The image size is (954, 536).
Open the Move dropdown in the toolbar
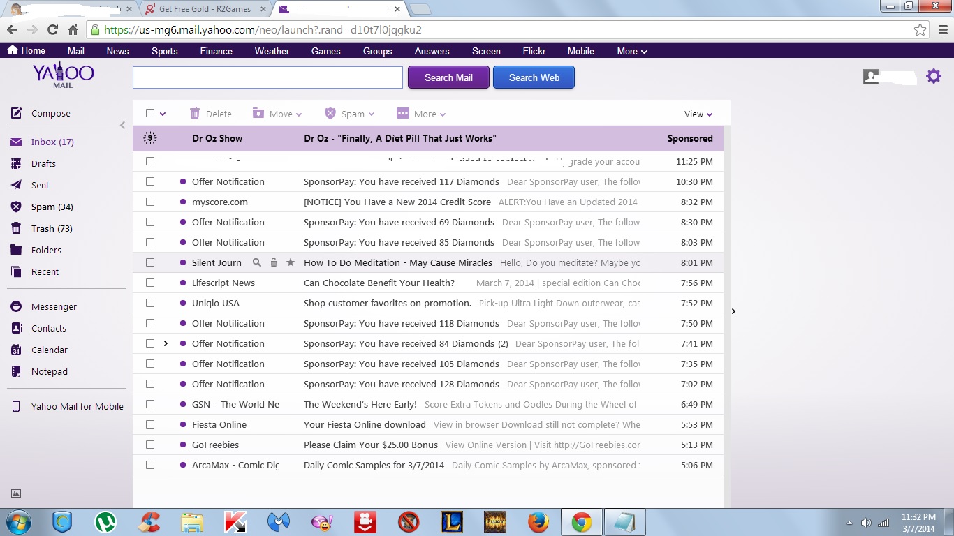pos(277,114)
